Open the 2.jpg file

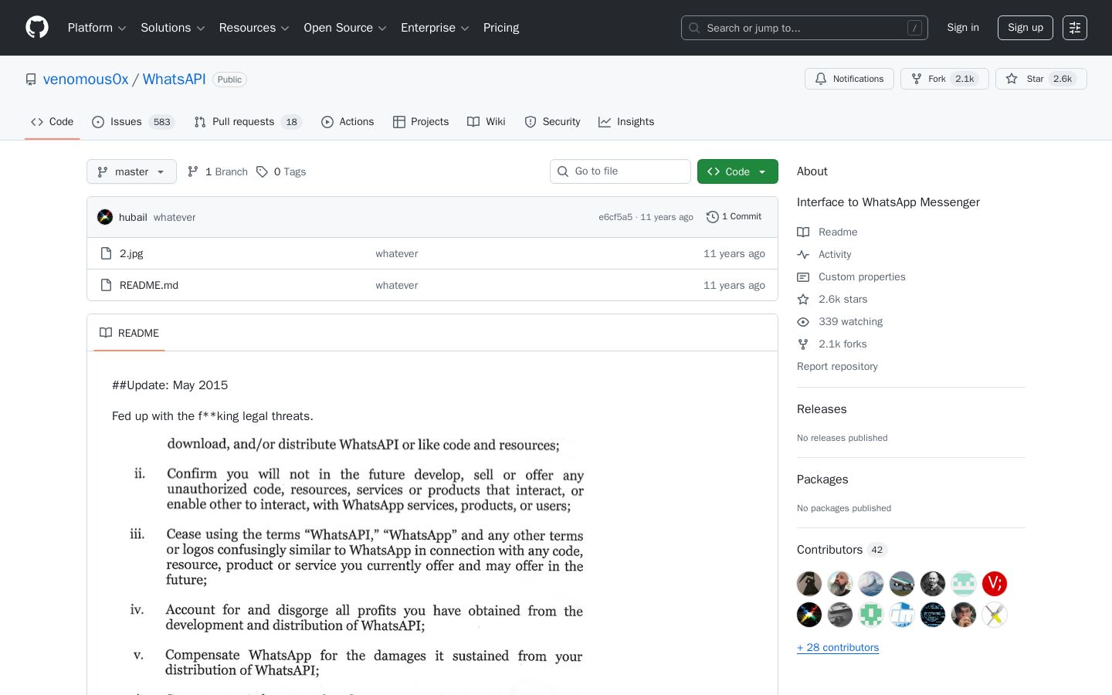(131, 253)
